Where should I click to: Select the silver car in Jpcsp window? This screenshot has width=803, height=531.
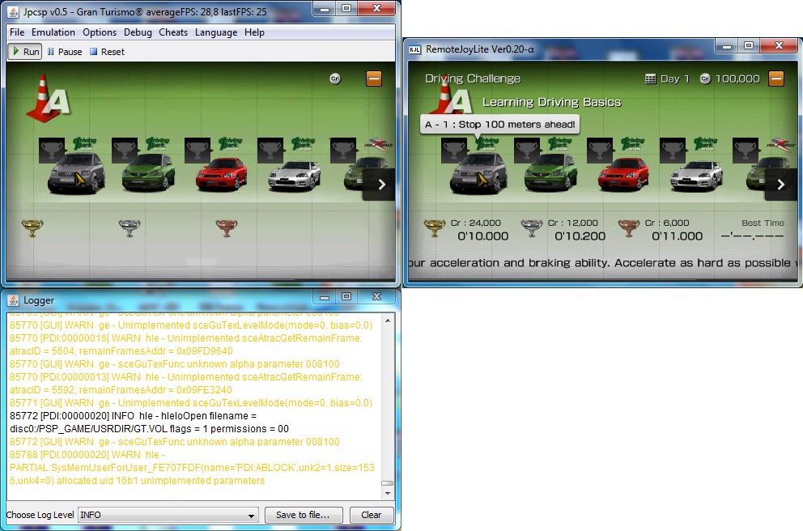pos(295,176)
